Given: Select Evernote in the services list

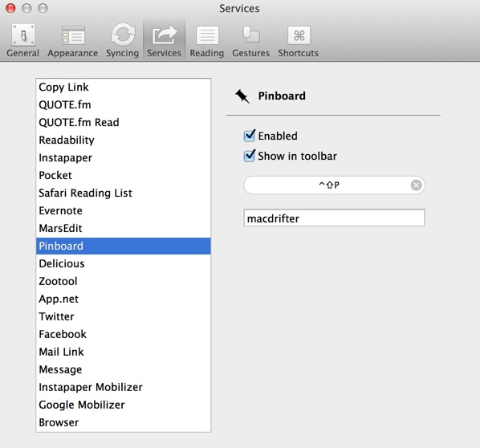Looking at the screenshot, I should pos(124,210).
